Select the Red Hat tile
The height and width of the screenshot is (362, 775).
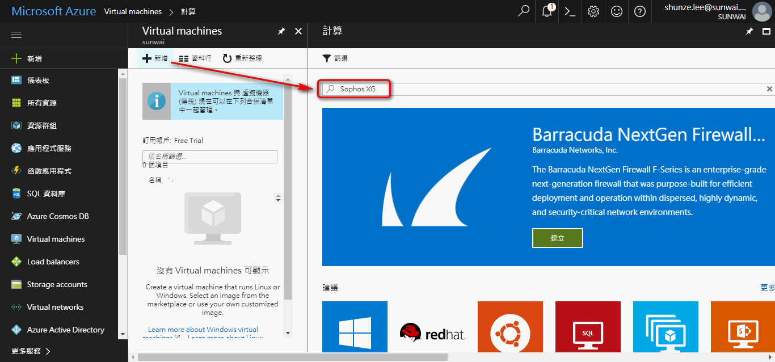tap(432, 327)
